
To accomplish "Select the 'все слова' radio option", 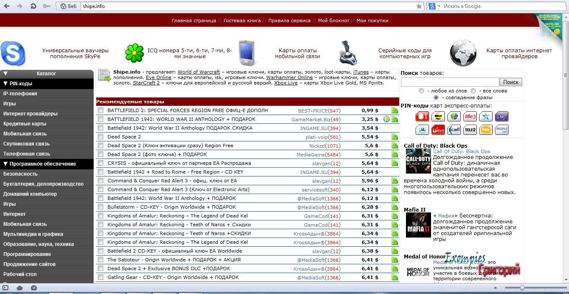I will coord(473,91).
